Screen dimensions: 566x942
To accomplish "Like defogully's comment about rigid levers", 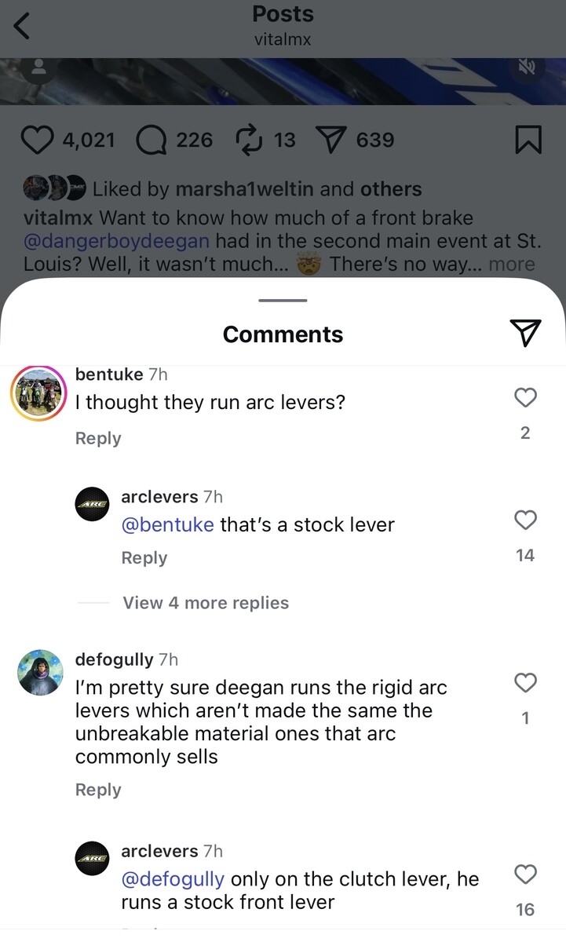I will click(525, 683).
